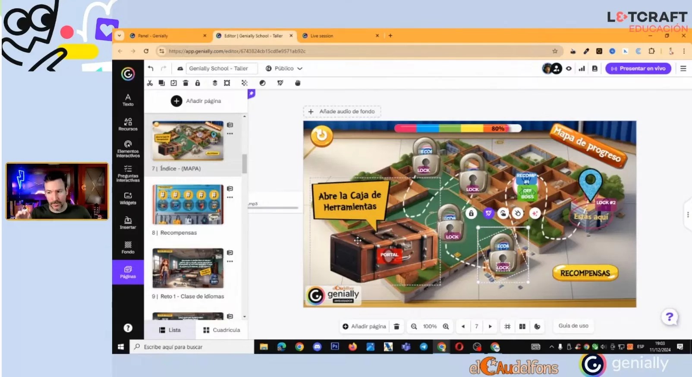Open the Widgets panel
Image resolution: width=692 pixels, height=377 pixels.
(128, 198)
